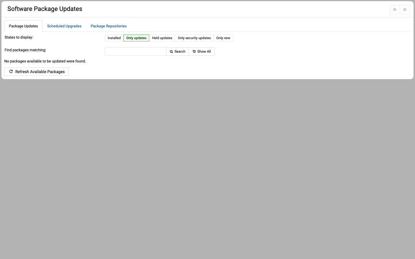Select the Only new state filter

click(x=223, y=38)
